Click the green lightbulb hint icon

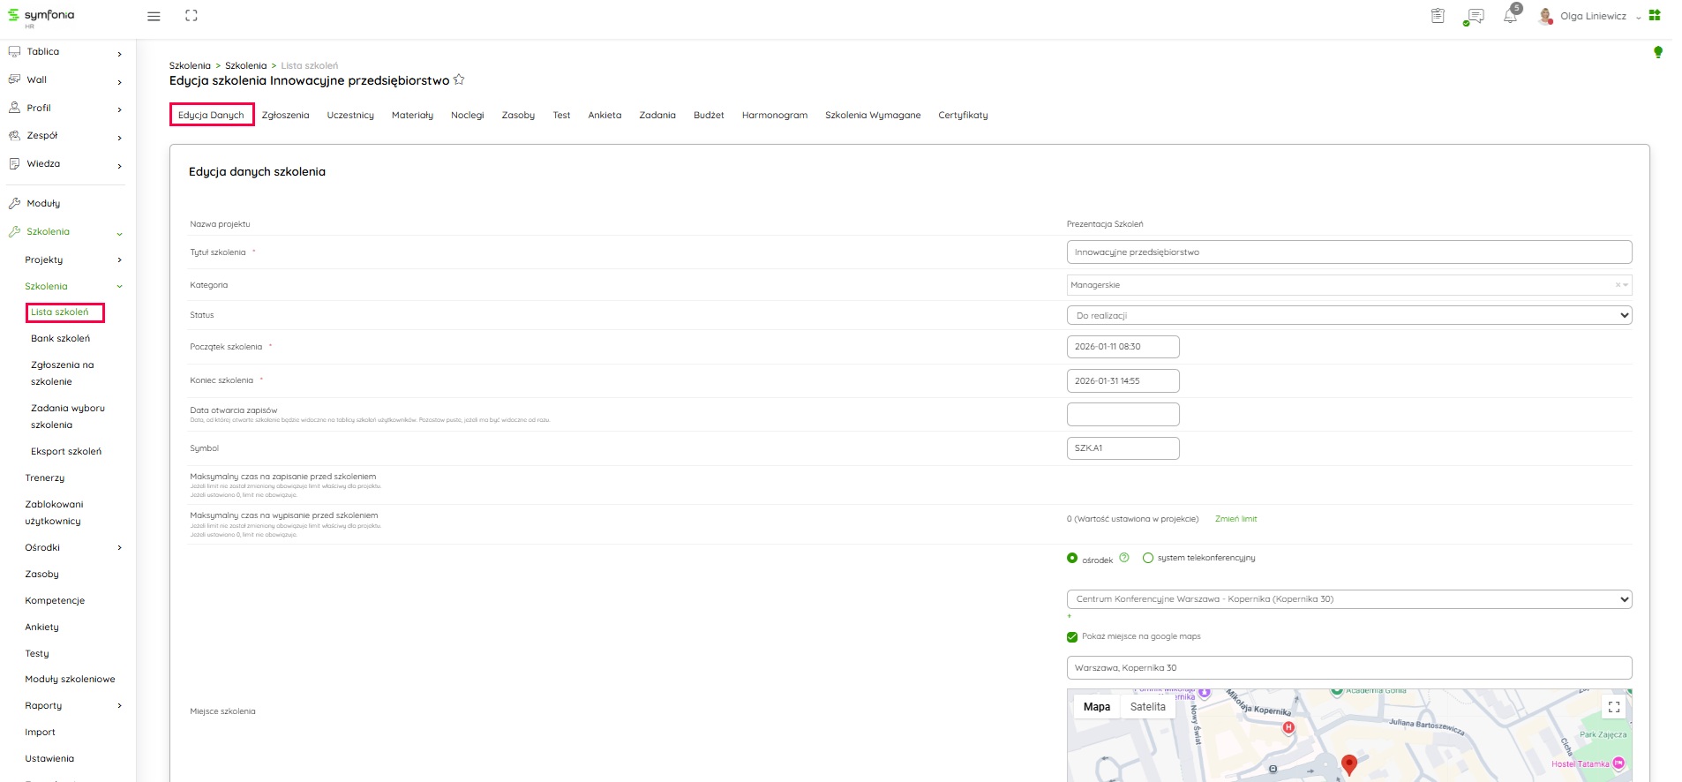pyautogui.click(x=1657, y=52)
